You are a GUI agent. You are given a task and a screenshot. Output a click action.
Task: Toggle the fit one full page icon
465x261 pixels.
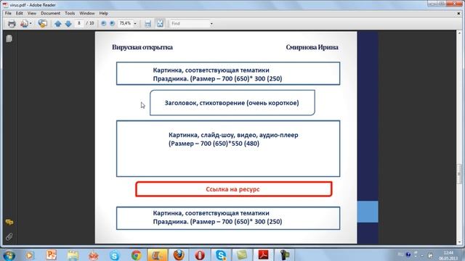pos(160,23)
